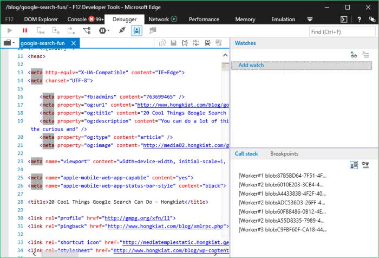Screen dimensions: 379x258
Task: Click the Find (Ctrl+F) search field
Action: click(x=342, y=31)
